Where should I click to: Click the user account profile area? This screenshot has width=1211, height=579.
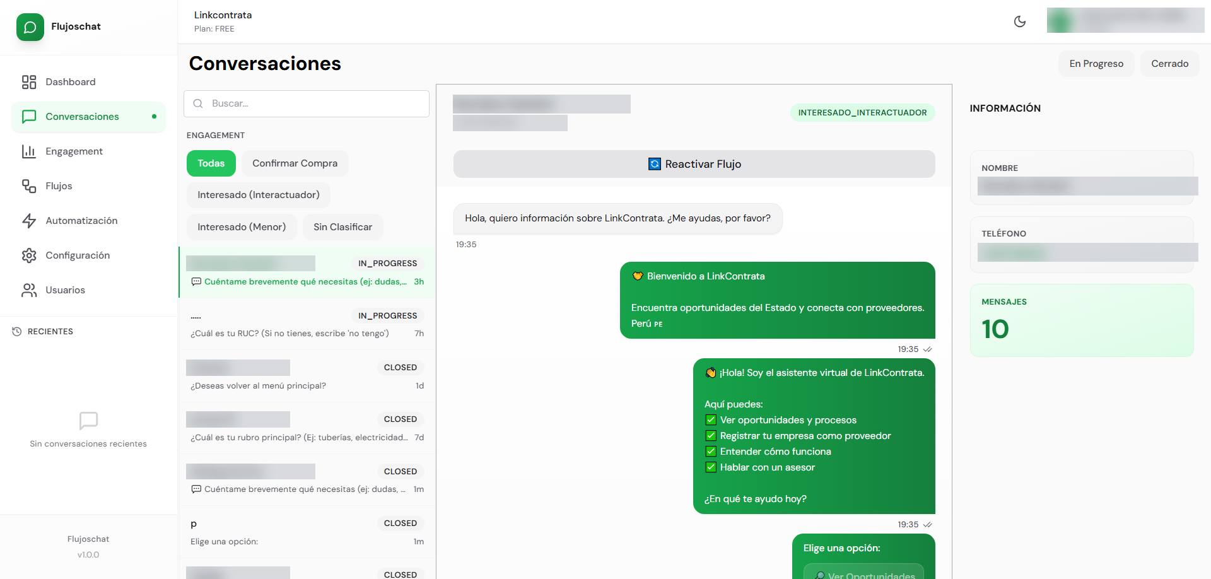[x=1126, y=20]
